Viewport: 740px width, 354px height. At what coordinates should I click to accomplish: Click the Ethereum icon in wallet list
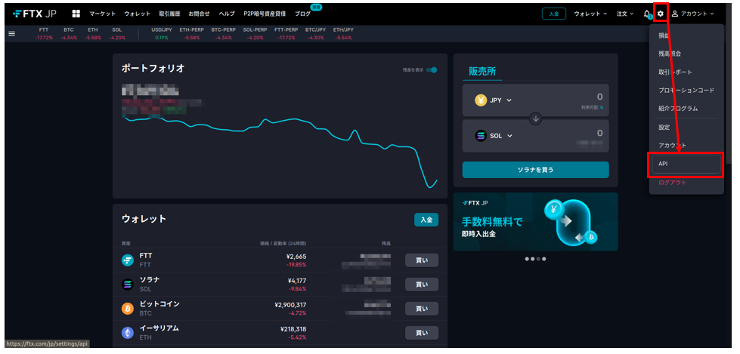128,334
